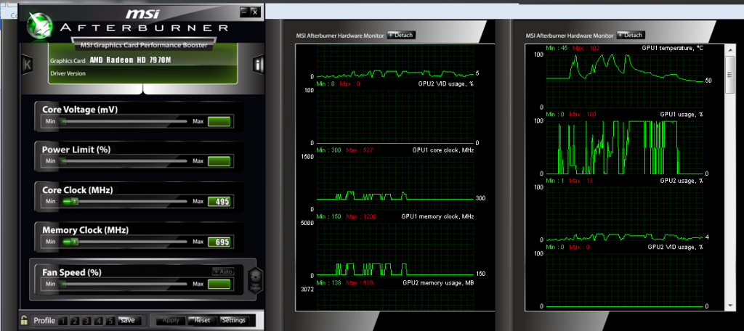Open the information 'i' side button
The image size is (744, 331).
pyautogui.click(x=258, y=65)
